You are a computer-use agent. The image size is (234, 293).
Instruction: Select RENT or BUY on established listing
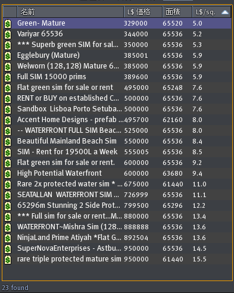[117, 98]
